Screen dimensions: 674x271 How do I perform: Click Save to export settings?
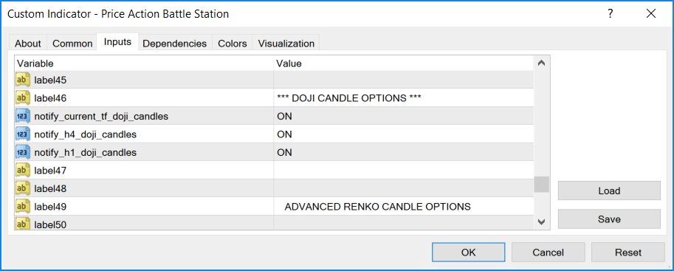(609, 219)
